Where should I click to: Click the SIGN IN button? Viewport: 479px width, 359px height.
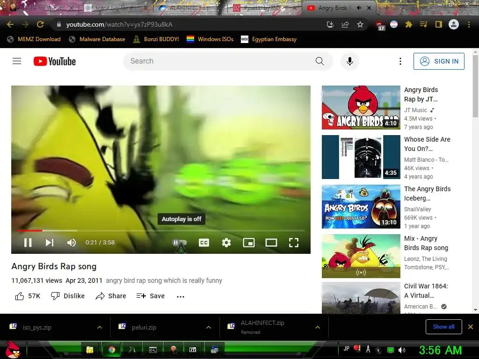tap(439, 61)
